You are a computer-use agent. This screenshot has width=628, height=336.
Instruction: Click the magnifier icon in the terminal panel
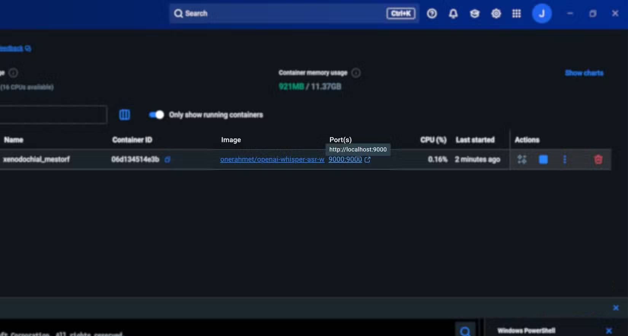coord(465,331)
